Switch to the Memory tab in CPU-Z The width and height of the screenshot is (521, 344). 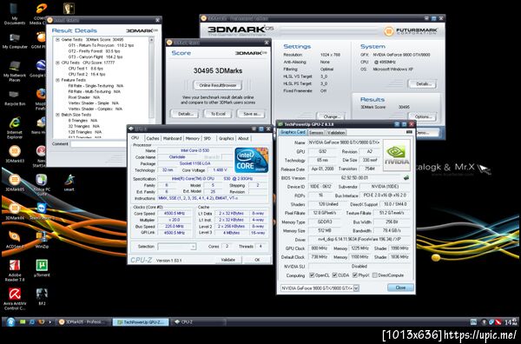[x=193, y=138]
